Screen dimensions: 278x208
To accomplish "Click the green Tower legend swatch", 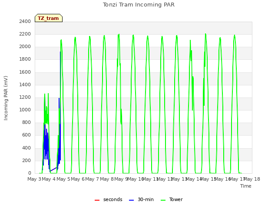I will click(163, 200).
